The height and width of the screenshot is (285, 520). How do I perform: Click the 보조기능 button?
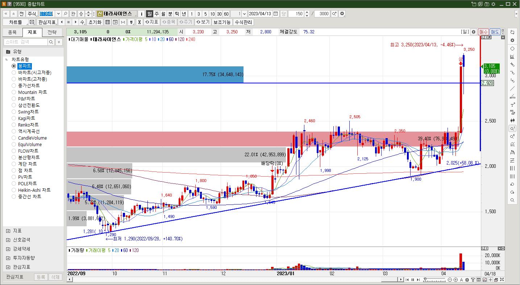pyautogui.click(x=222, y=22)
